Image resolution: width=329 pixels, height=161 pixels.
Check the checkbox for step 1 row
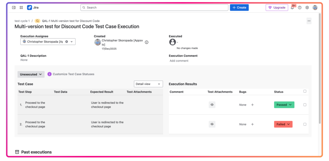point(305,105)
